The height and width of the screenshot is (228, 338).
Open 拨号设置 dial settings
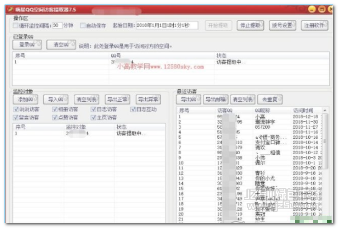pos(283,26)
